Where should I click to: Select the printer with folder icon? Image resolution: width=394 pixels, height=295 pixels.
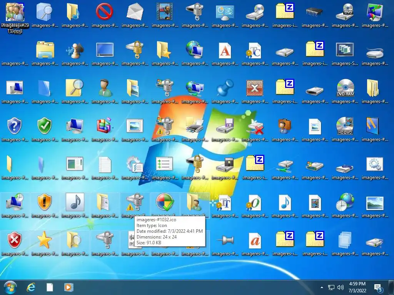click(x=195, y=126)
